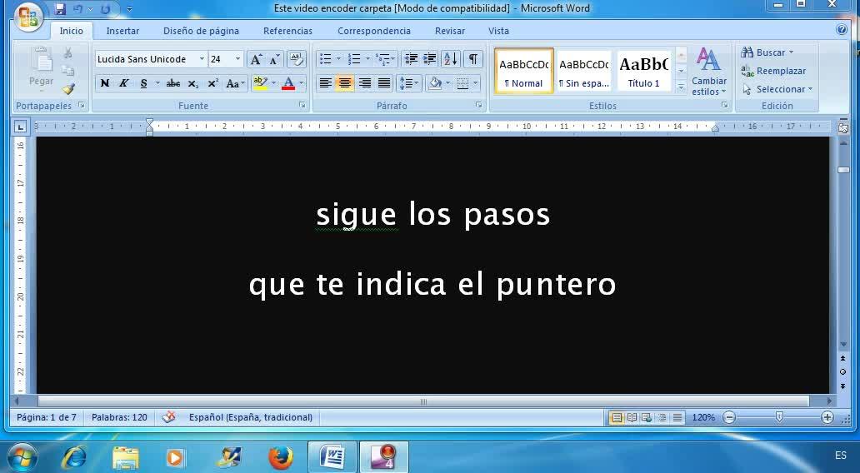The image size is (860, 473).
Task: Justify paragraph text
Action: 384,83
